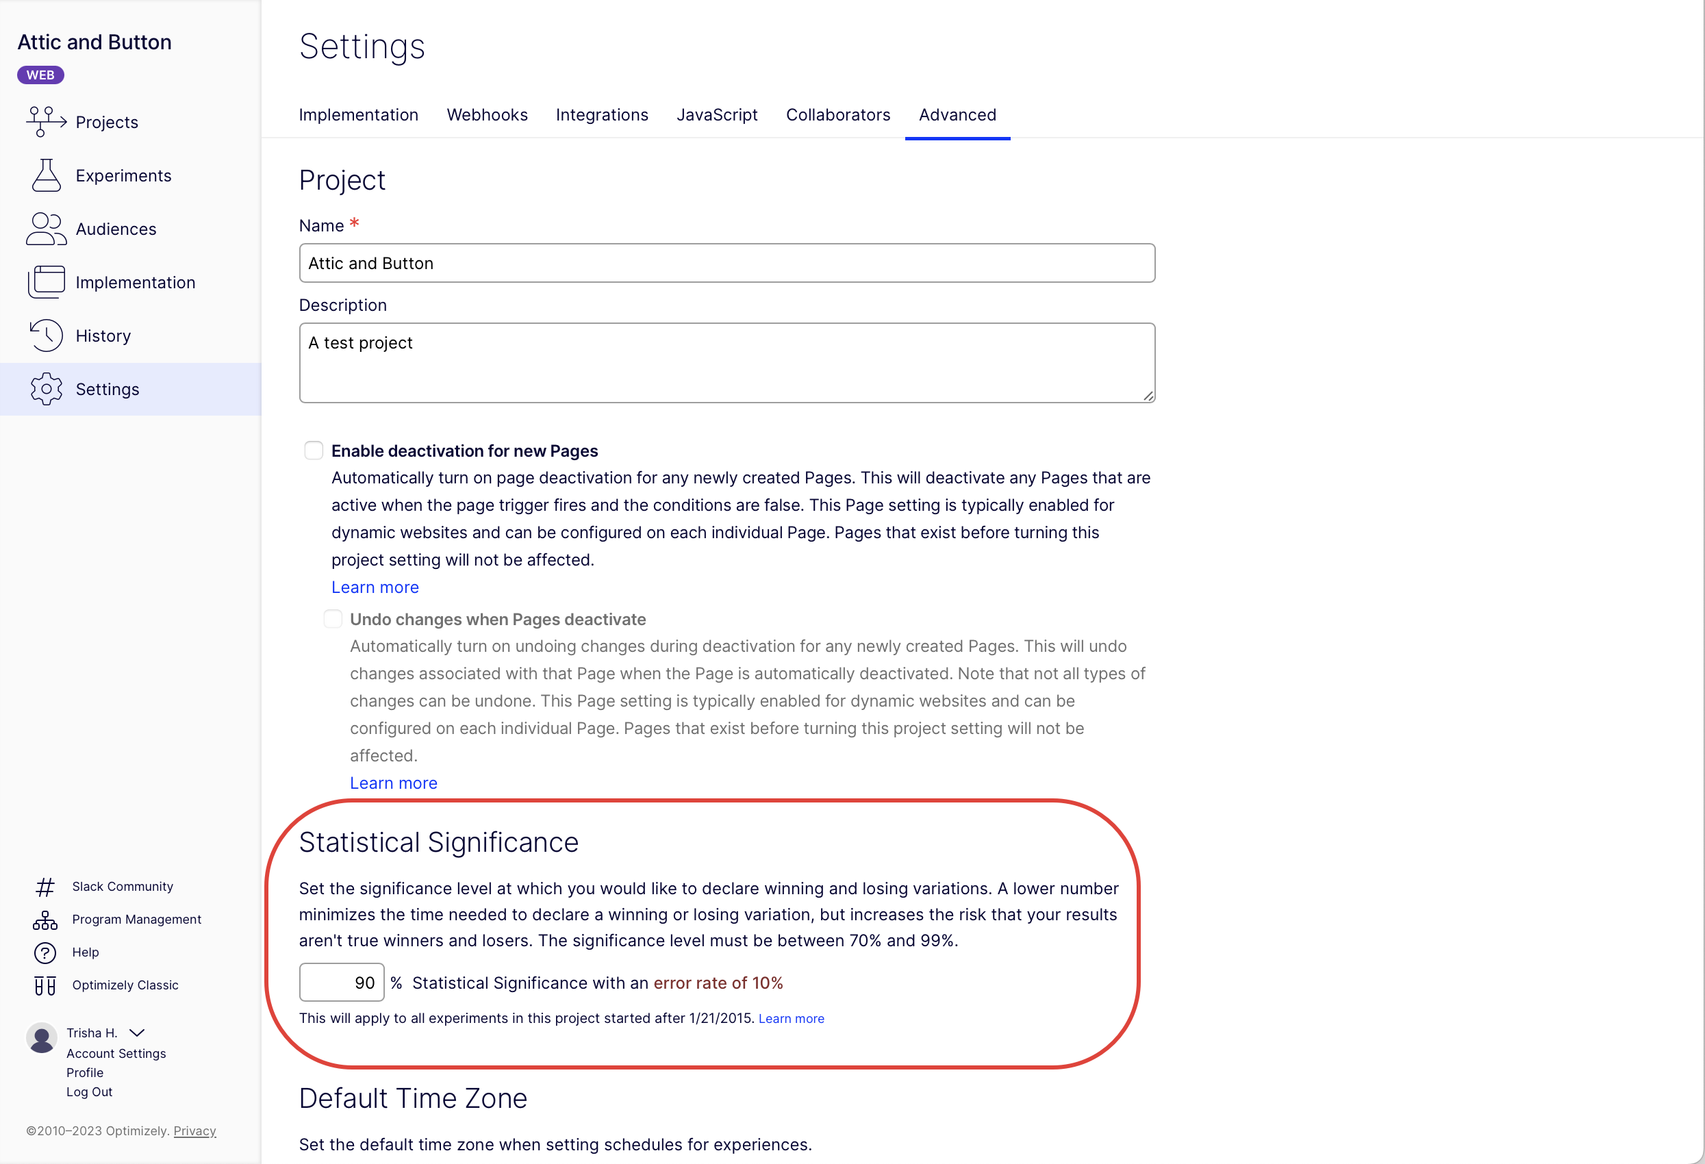This screenshot has height=1164, width=1705.
Task: Click the Optimizely Classic test tubes icon
Action: tap(45, 986)
